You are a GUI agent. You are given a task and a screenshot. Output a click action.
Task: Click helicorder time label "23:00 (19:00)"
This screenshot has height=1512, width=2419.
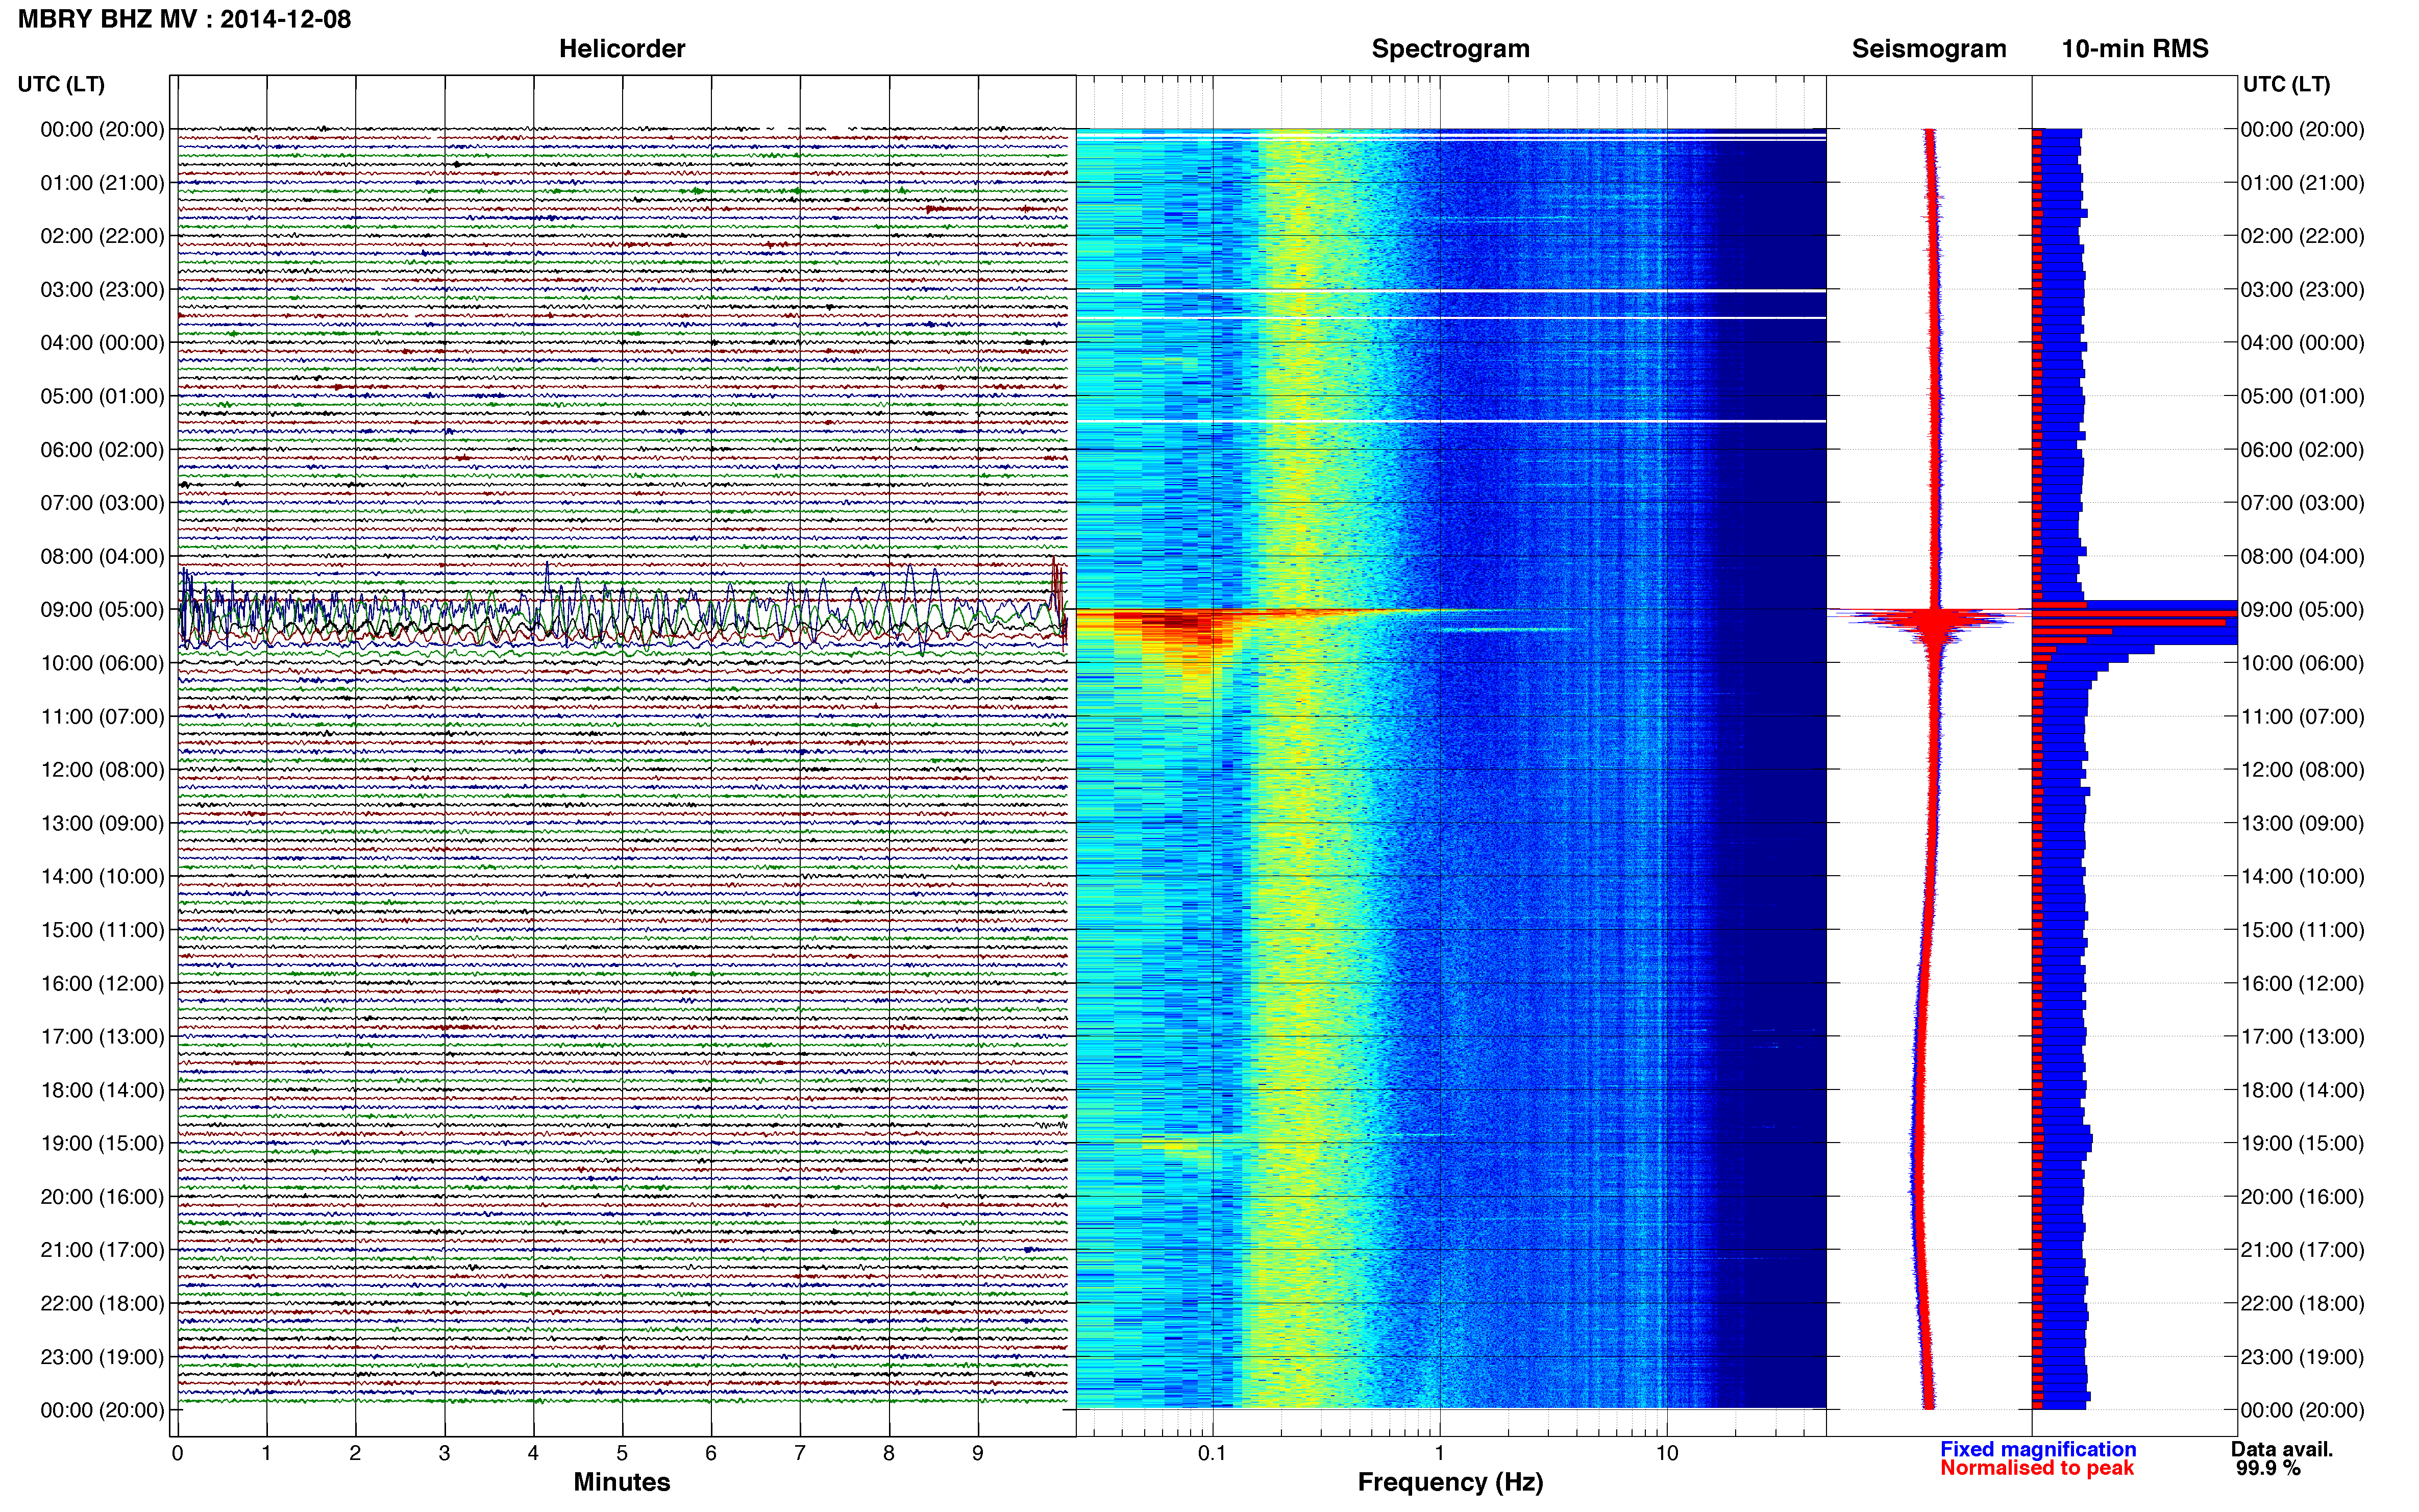102,1357
